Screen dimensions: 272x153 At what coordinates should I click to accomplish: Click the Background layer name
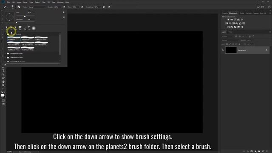tap(242, 50)
